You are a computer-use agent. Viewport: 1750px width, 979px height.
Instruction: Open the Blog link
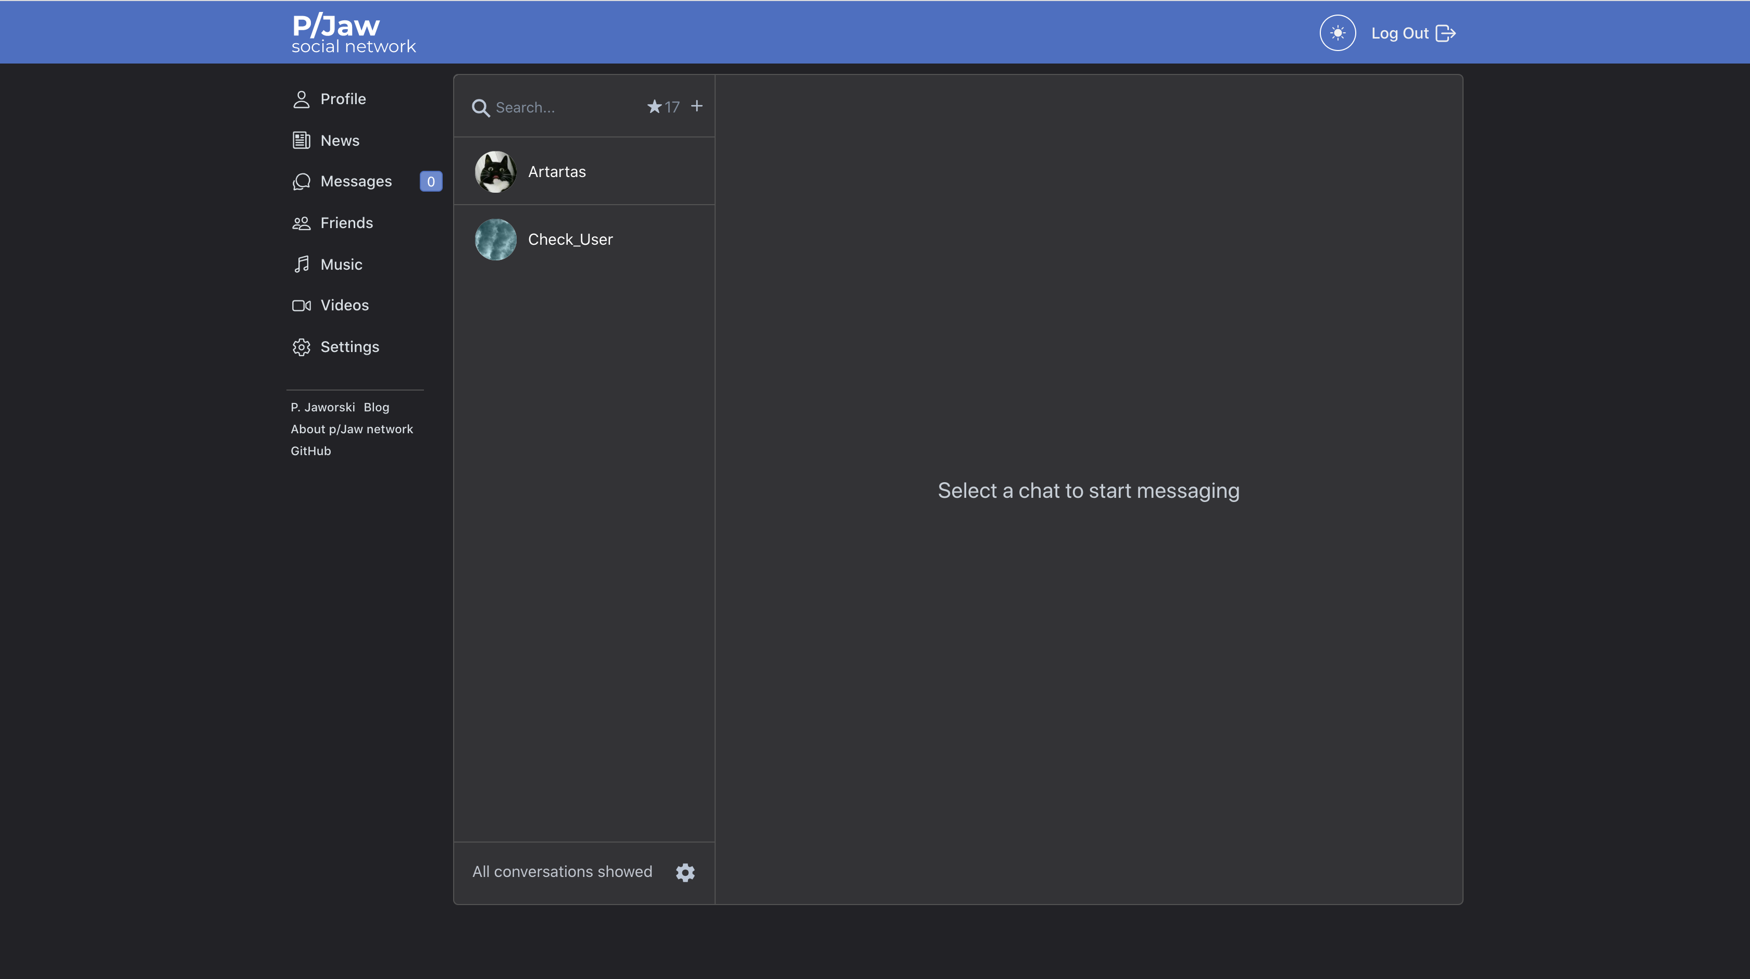click(x=377, y=408)
